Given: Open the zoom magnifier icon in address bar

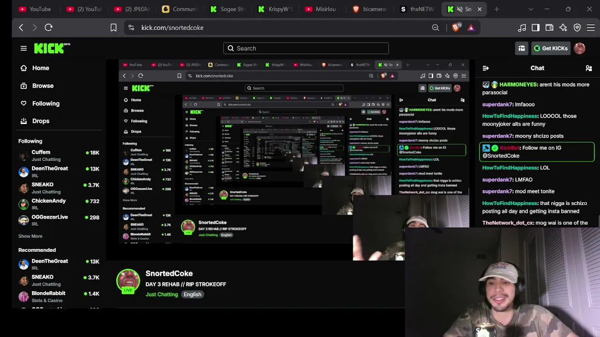Looking at the screenshot, I should pyautogui.click(x=435, y=28).
